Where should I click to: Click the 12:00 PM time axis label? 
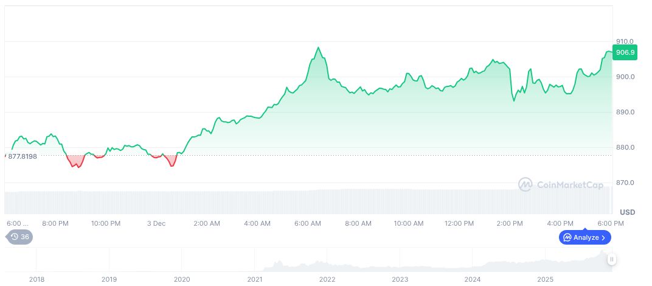459,223
